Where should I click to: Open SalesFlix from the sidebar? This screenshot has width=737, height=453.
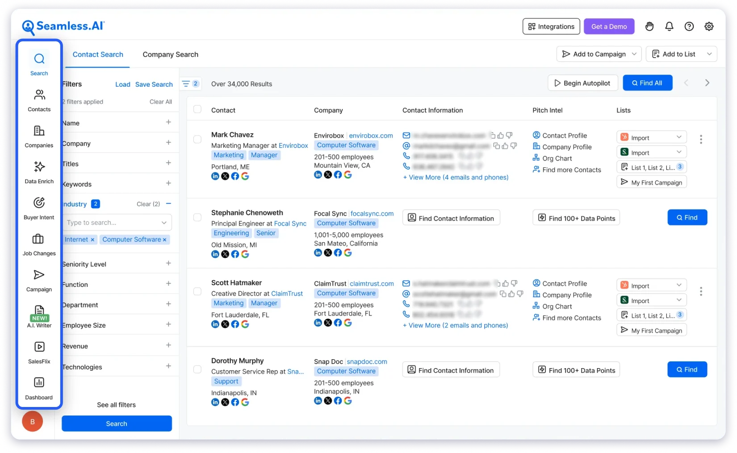click(39, 352)
